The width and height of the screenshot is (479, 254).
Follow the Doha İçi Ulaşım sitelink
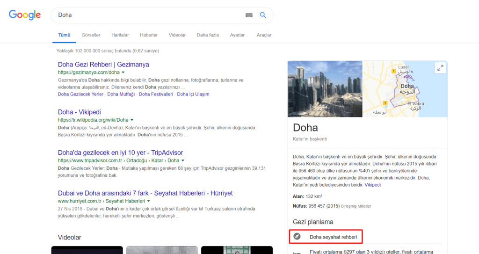[x=193, y=94]
